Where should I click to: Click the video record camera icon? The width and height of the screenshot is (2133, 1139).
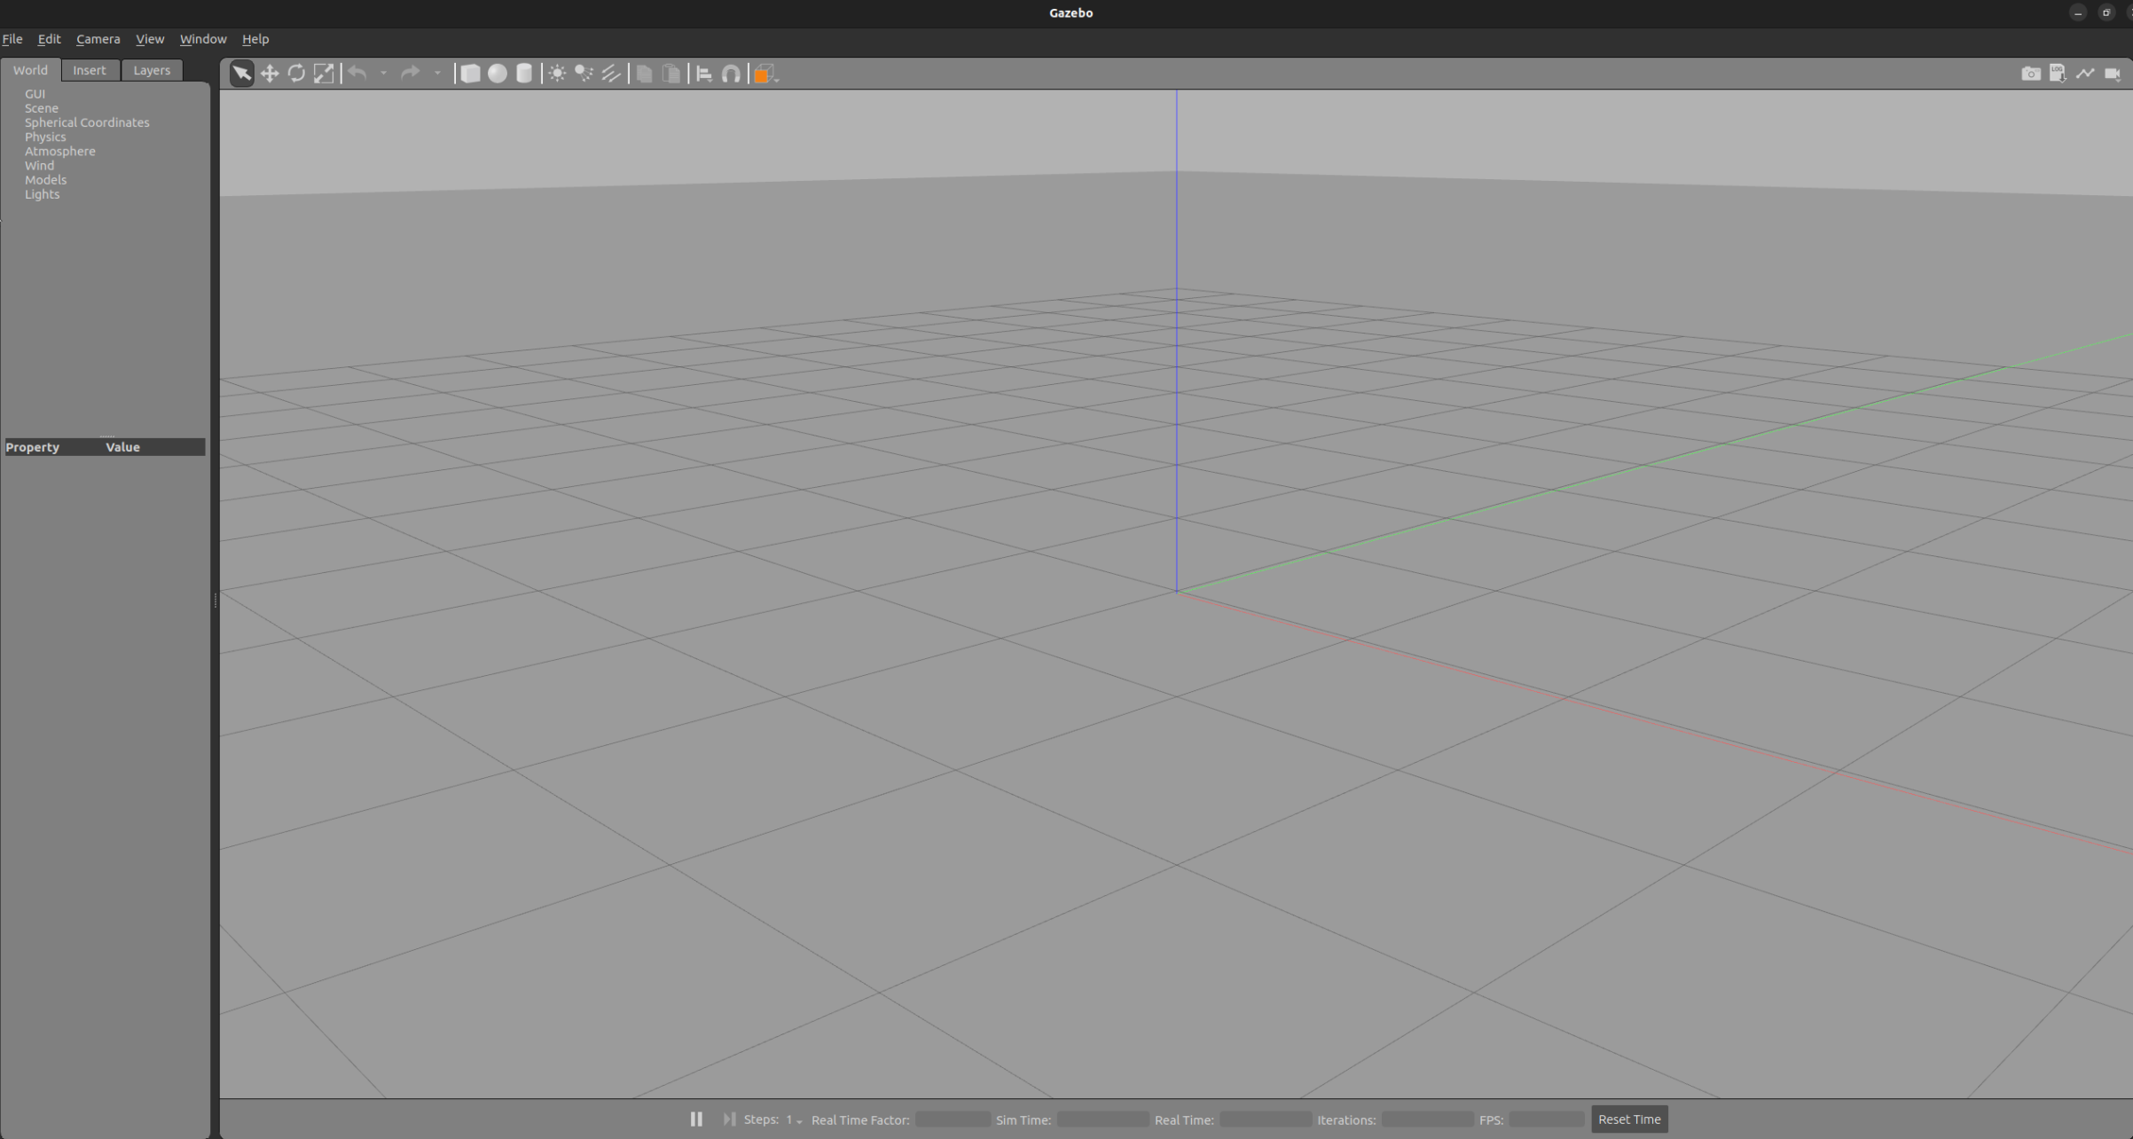tap(2113, 74)
